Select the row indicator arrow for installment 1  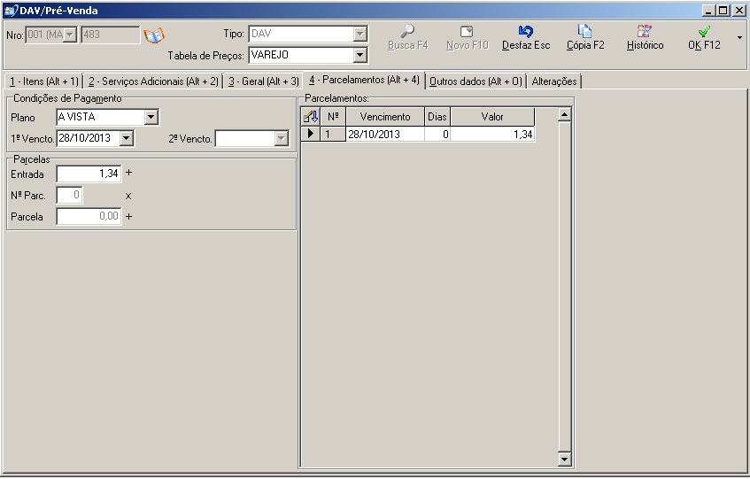(x=310, y=134)
